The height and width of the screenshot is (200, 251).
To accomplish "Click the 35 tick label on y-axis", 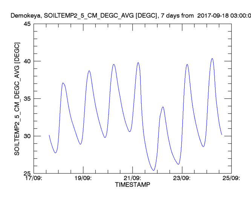I will [27, 99].
